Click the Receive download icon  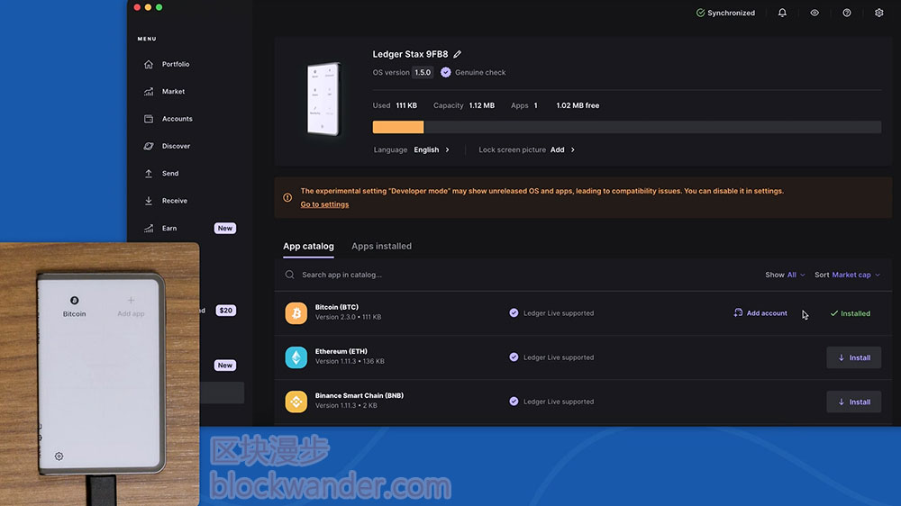point(149,201)
